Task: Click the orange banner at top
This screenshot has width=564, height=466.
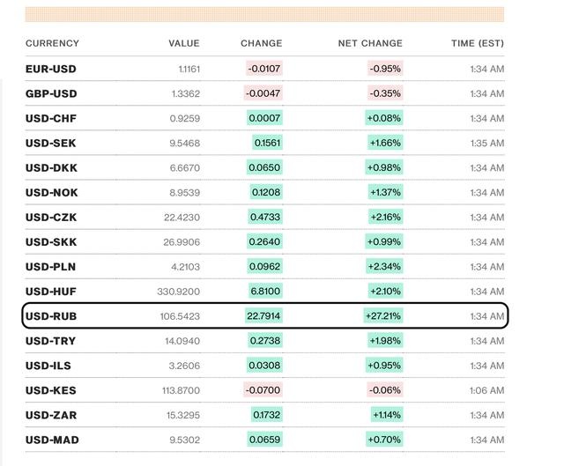Action: [x=264, y=14]
